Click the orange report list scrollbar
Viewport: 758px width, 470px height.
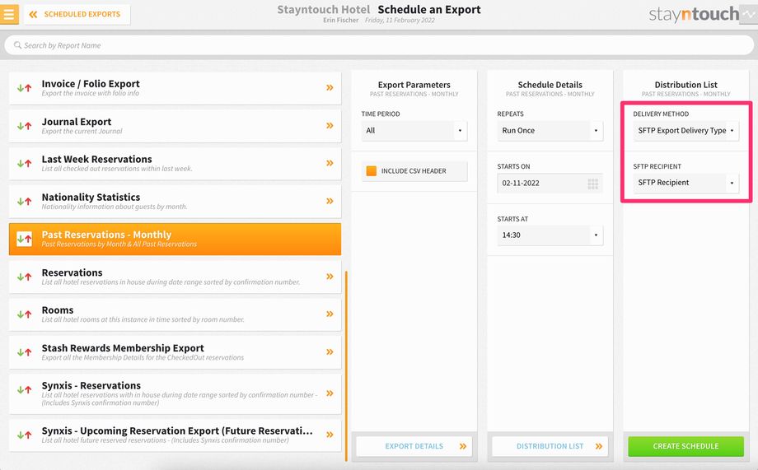346,366
